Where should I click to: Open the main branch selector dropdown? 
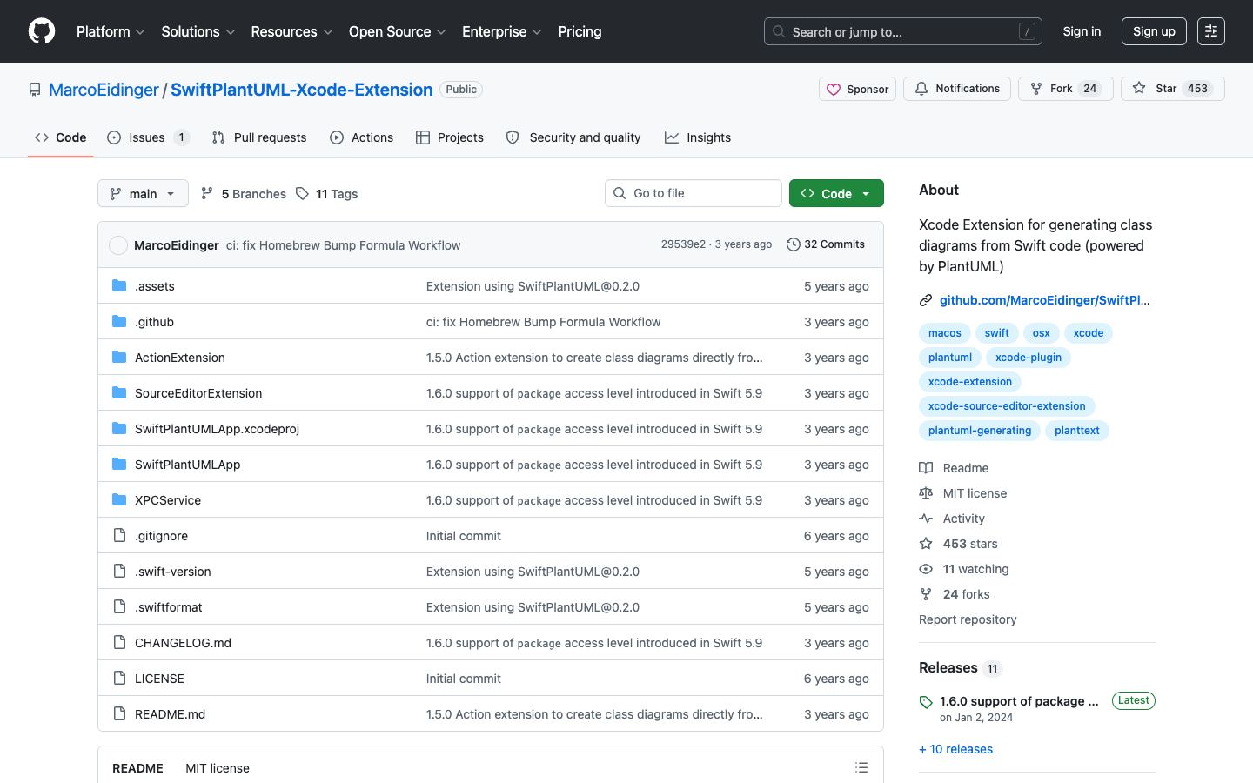click(143, 193)
